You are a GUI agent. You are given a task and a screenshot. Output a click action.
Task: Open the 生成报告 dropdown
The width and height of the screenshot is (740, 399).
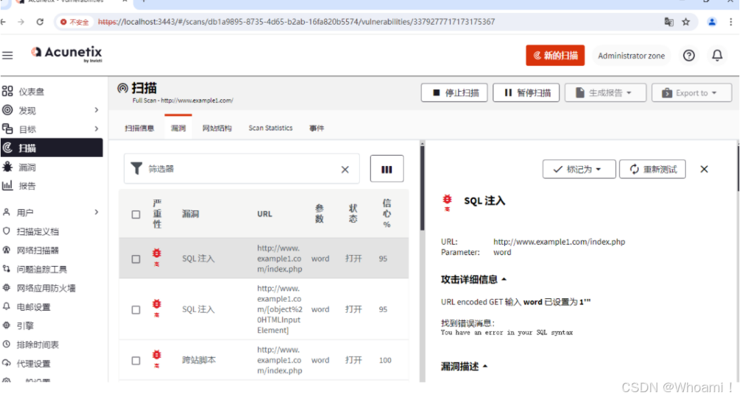coord(606,93)
